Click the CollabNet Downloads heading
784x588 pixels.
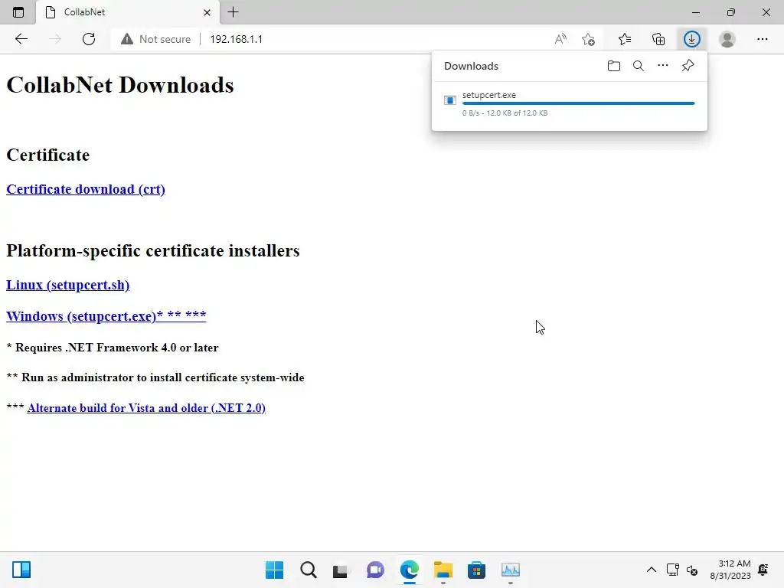click(x=120, y=85)
